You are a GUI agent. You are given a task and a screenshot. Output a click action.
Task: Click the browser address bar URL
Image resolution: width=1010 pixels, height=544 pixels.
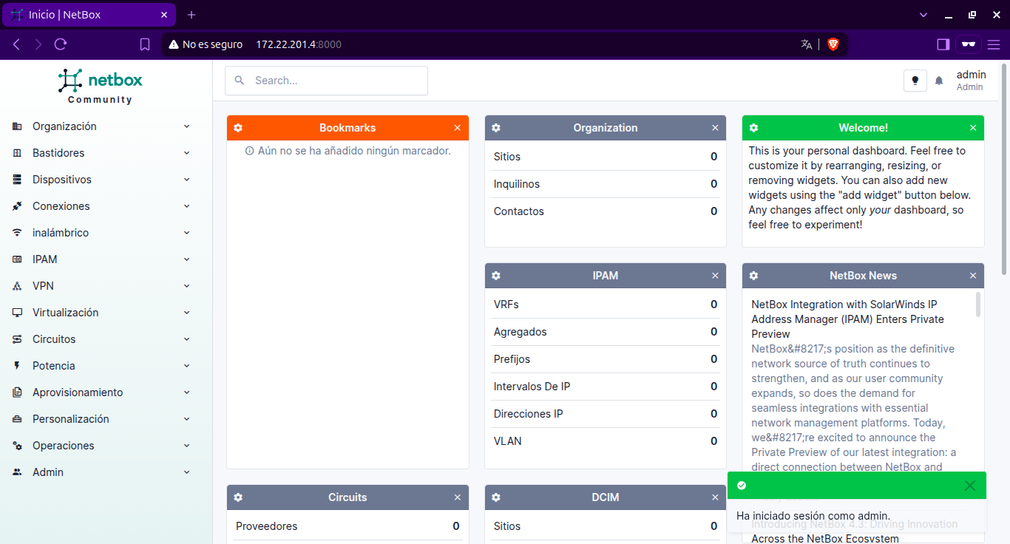299,44
